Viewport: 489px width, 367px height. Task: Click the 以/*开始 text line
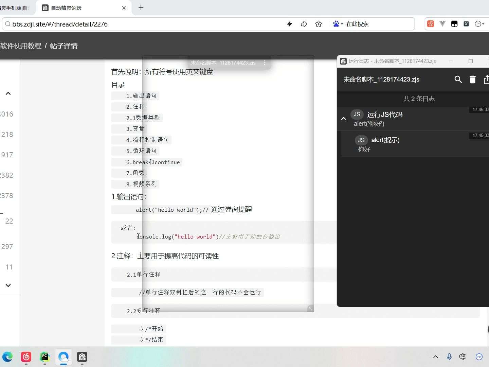click(x=151, y=329)
